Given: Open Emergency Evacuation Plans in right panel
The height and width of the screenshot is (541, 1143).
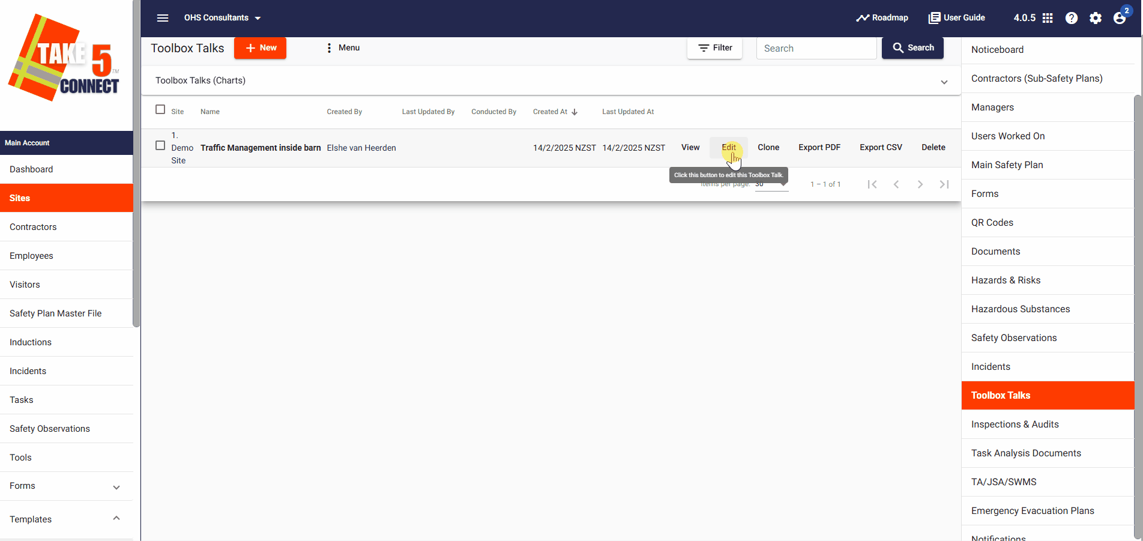Looking at the screenshot, I should click(1048, 511).
